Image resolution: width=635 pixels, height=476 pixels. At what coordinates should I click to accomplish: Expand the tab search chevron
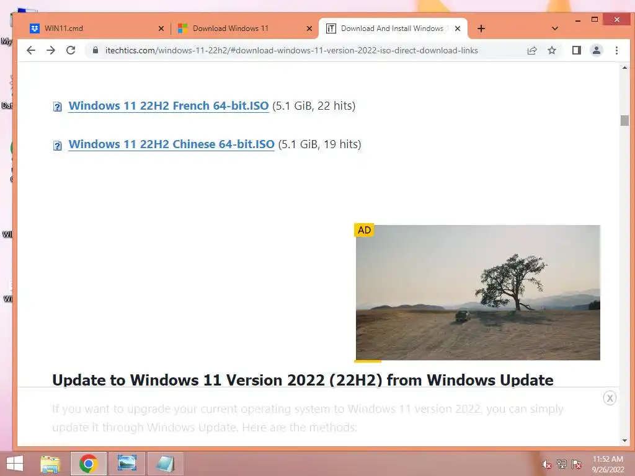point(555,29)
